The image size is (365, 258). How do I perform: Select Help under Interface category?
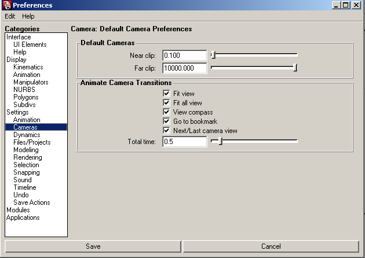point(20,52)
